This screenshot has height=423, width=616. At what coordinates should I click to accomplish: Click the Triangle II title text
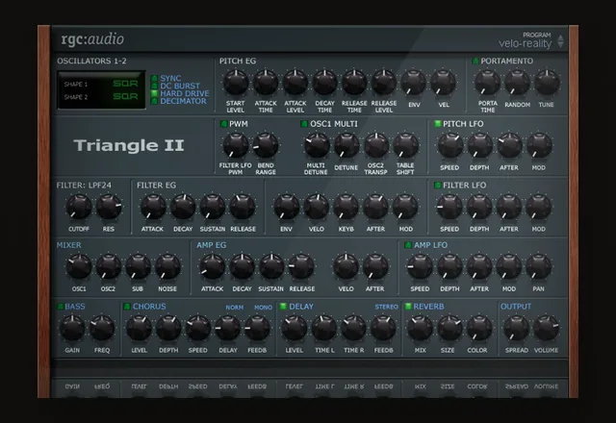pyautogui.click(x=129, y=145)
